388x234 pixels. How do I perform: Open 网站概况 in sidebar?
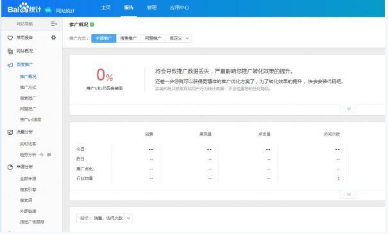[x=24, y=51]
